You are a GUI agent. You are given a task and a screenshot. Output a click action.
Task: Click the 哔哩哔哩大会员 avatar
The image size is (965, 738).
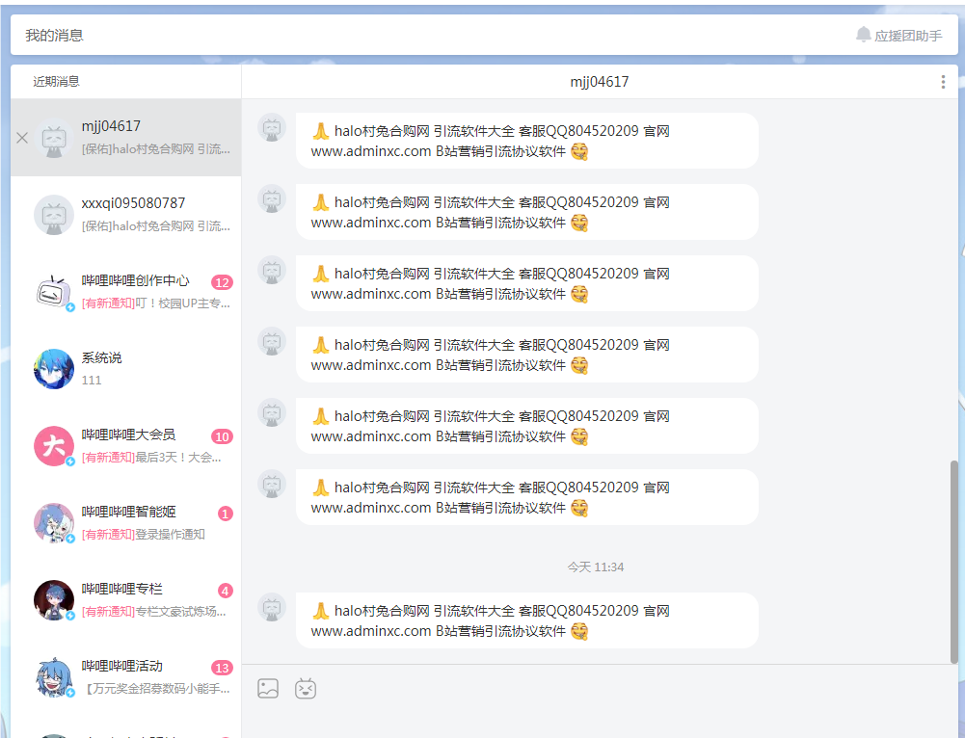[x=53, y=445]
